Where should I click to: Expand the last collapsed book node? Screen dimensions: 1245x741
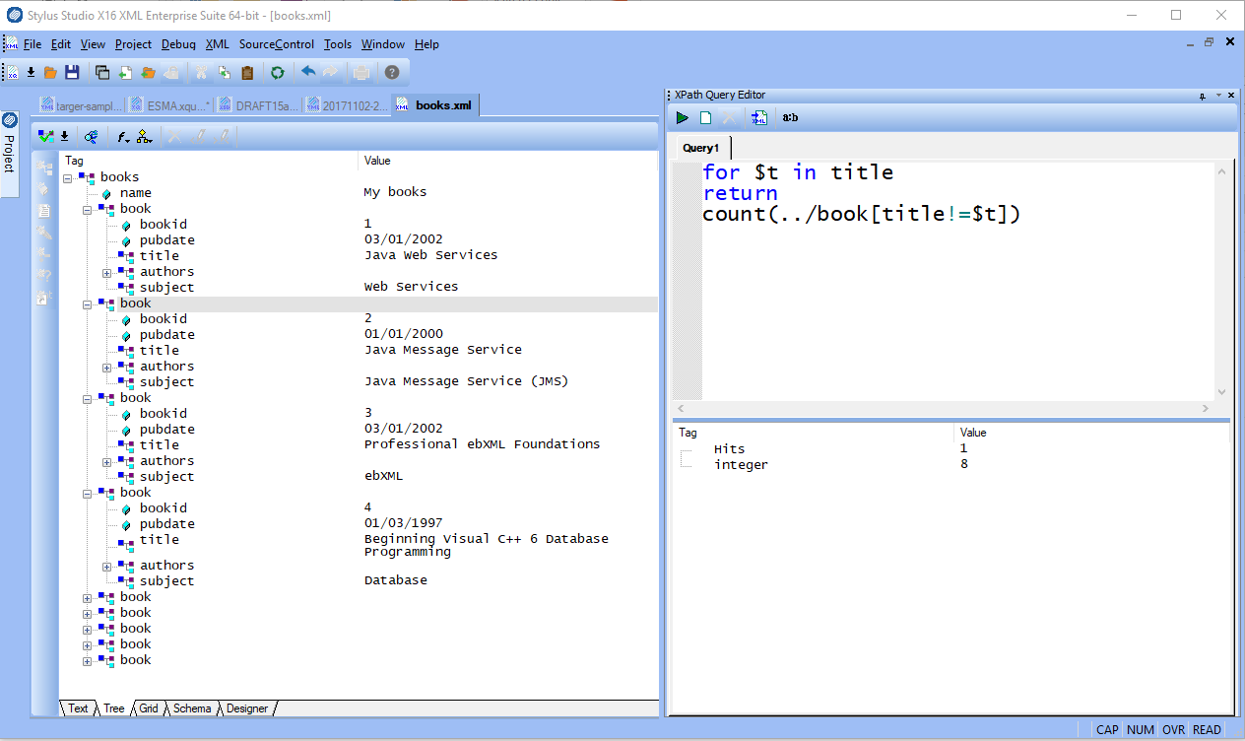click(x=88, y=661)
